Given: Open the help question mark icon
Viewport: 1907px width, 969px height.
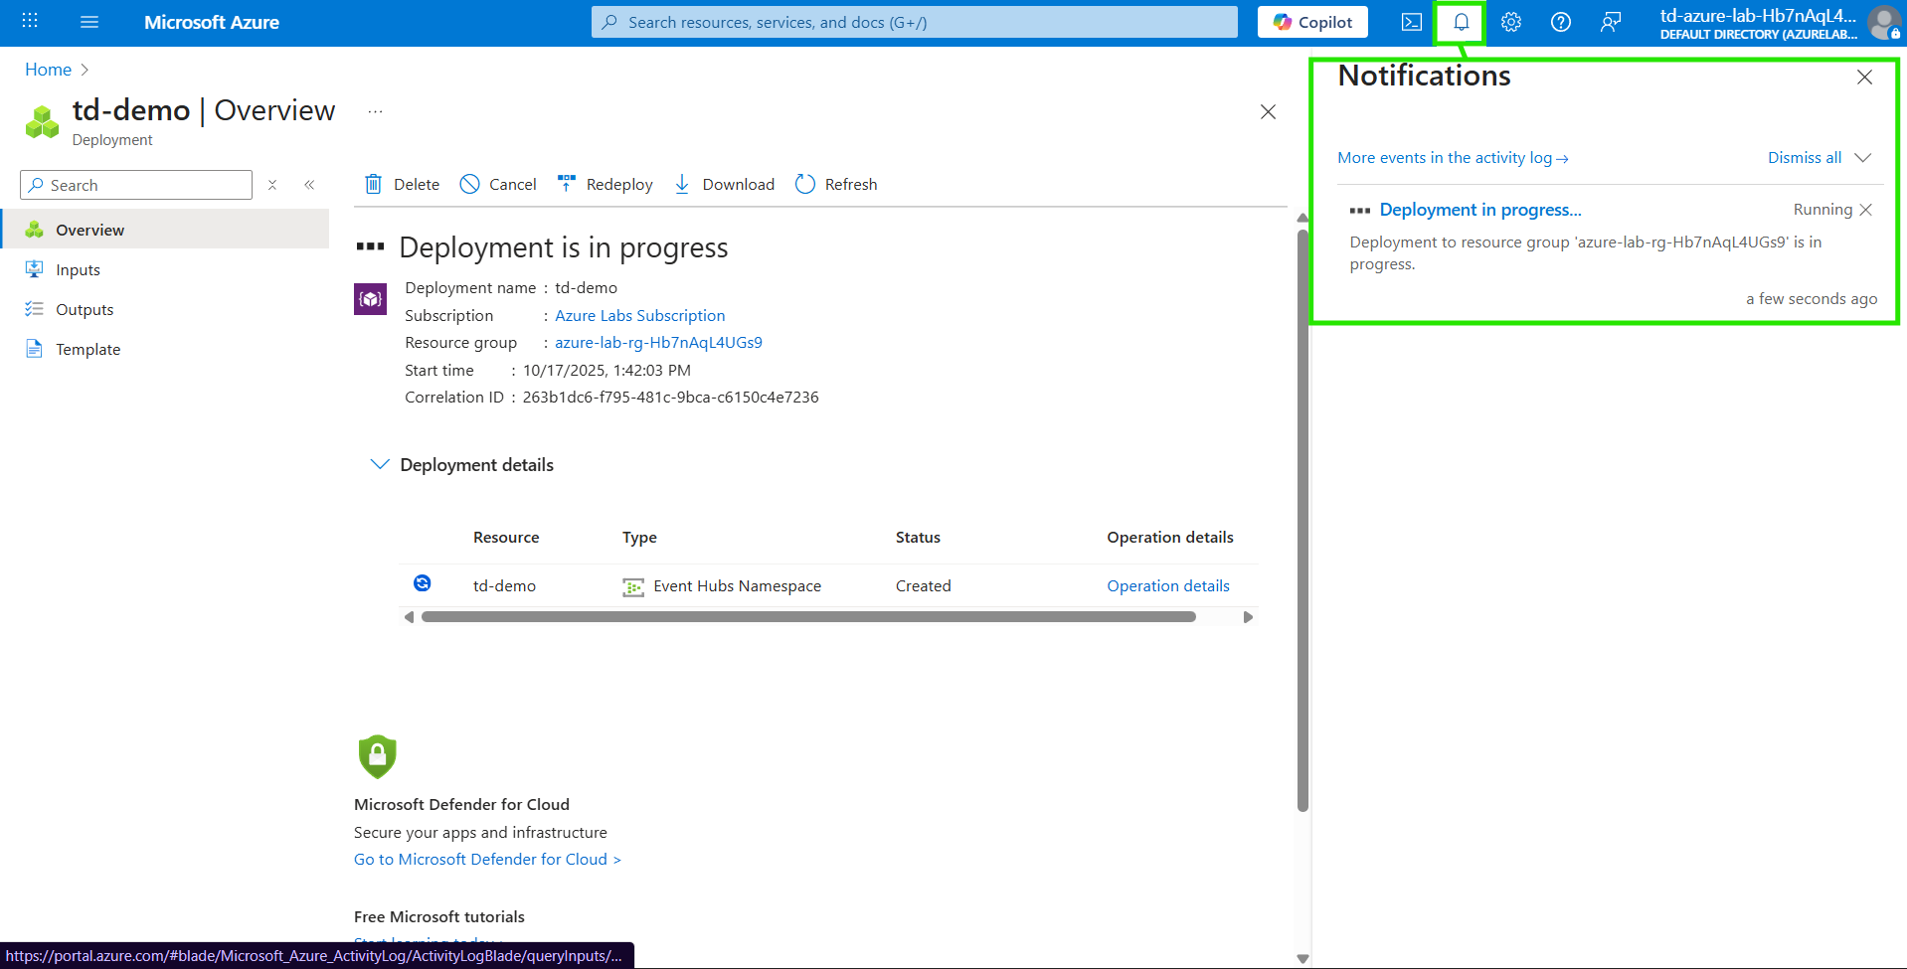Looking at the screenshot, I should click(x=1560, y=22).
